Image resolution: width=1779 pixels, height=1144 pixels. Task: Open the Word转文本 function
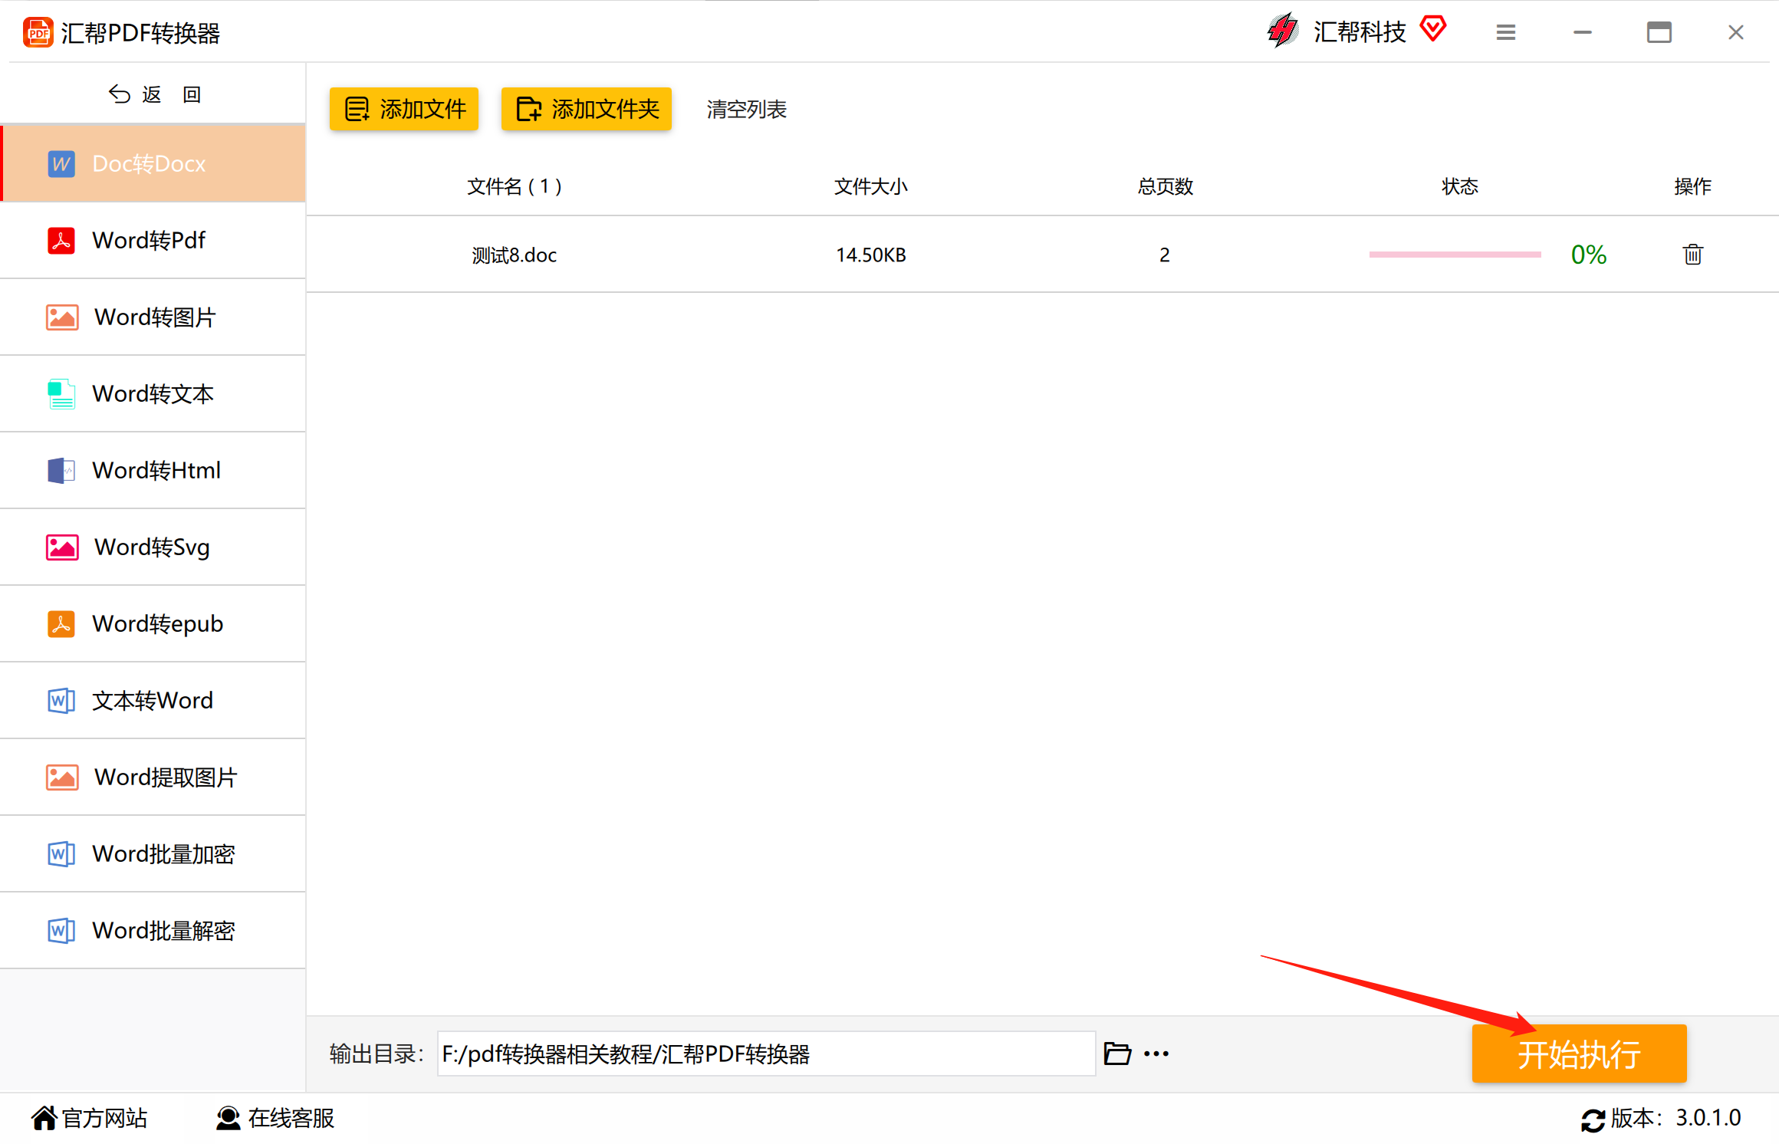pos(153,394)
